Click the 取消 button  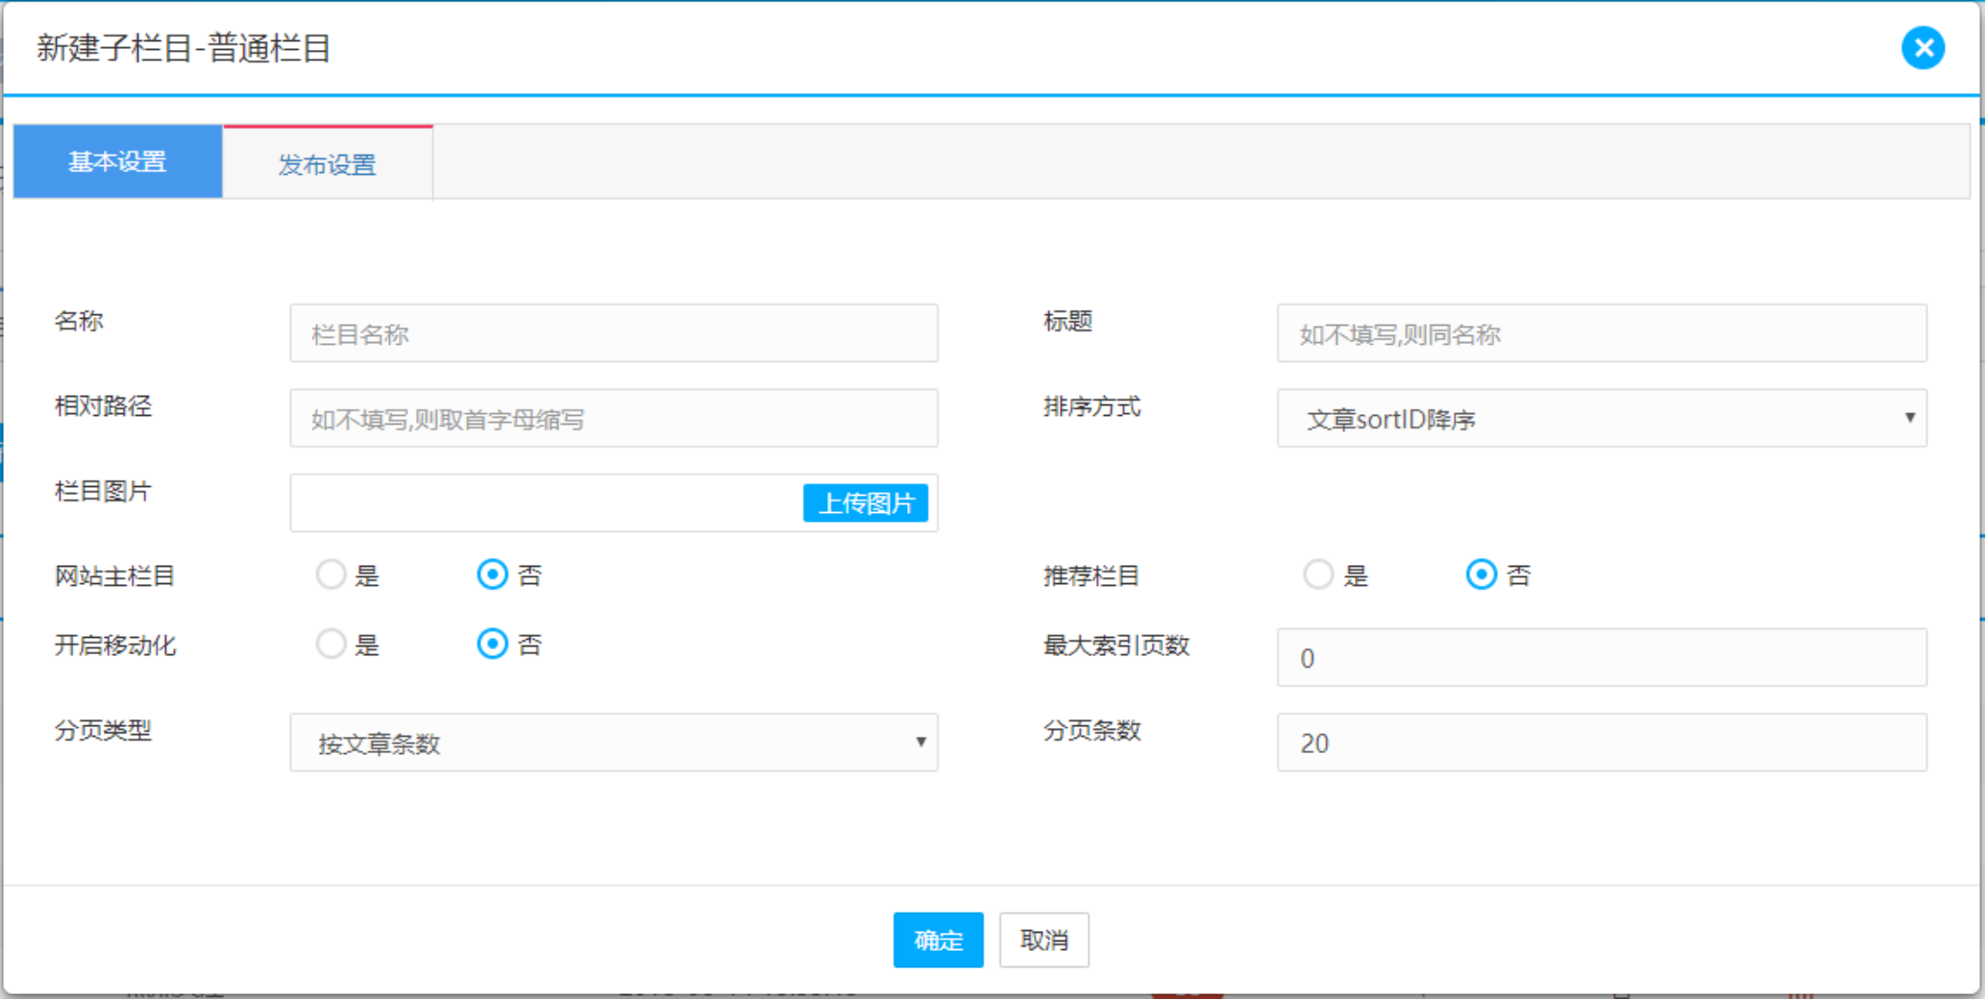(1043, 939)
